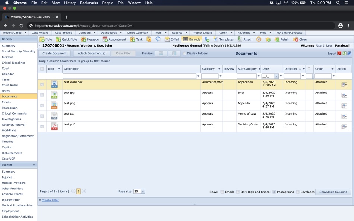Open the Origin column filter menu

[x=332, y=69]
